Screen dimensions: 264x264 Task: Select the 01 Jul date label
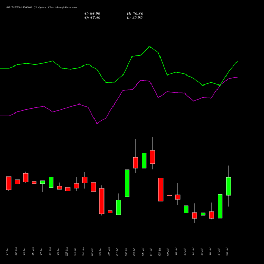coord(117,251)
